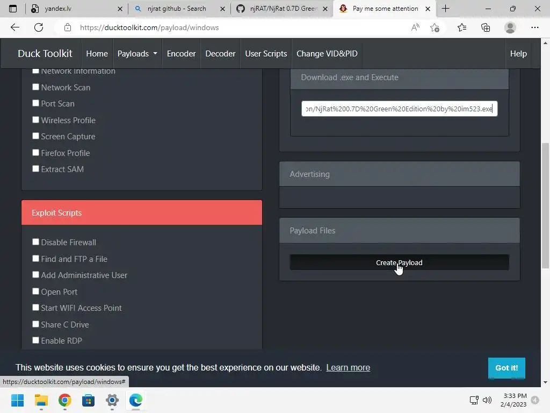This screenshot has height=413, width=550.
Task: Click the scrollbar down arrow
Action: click(x=545, y=382)
